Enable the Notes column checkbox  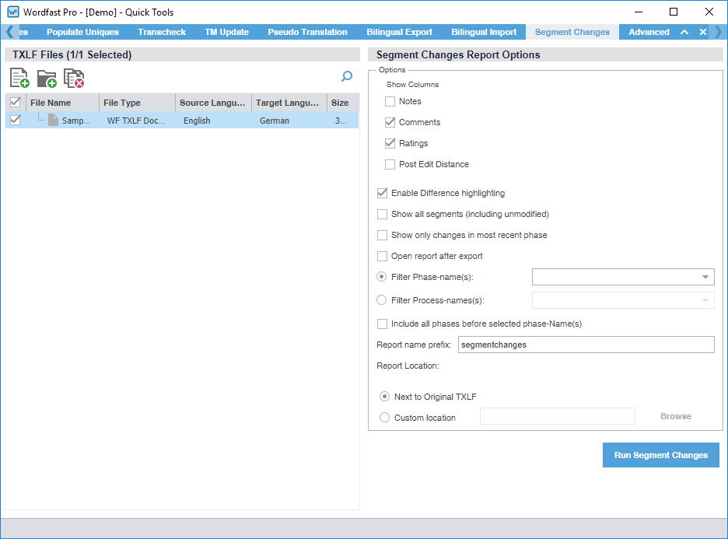[x=390, y=101]
